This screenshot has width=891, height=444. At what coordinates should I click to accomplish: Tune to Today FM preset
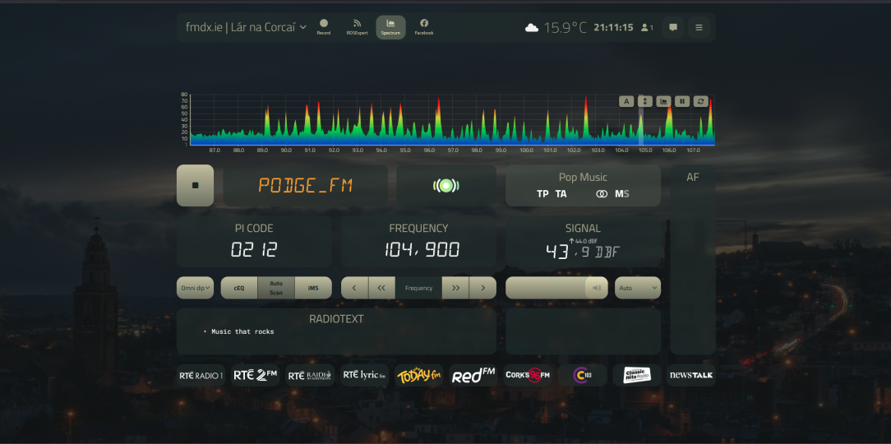pos(419,375)
